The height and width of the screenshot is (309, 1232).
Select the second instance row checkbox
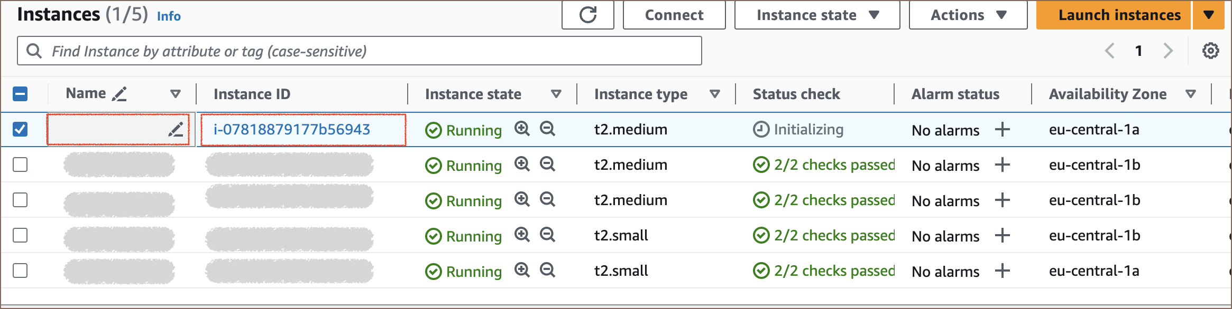pos(20,165)
